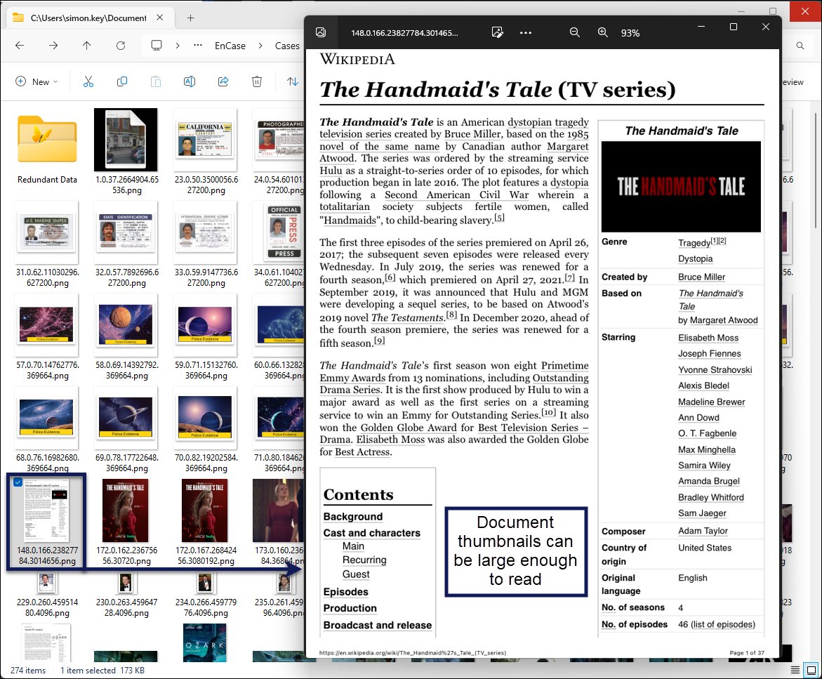
Task: Go forward with Explorer's right arrow
Action: tap(53, 46)
